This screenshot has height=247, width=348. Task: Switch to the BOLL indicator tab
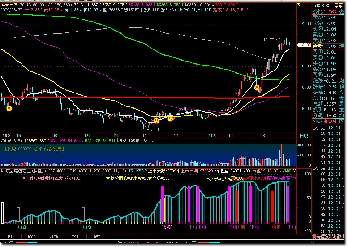coord(32,237)
